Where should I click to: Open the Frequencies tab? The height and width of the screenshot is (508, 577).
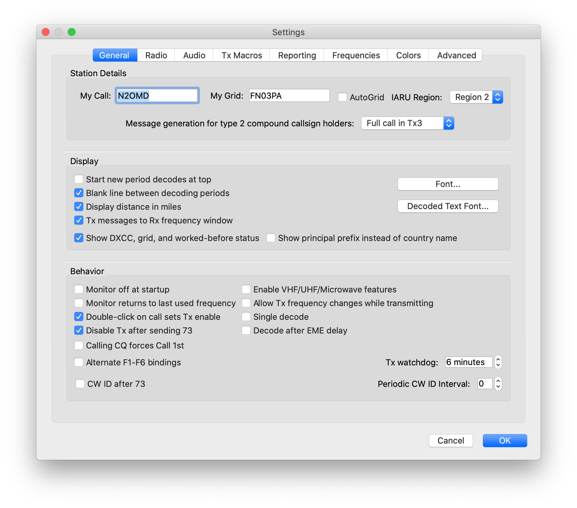(x=356, y=55)
